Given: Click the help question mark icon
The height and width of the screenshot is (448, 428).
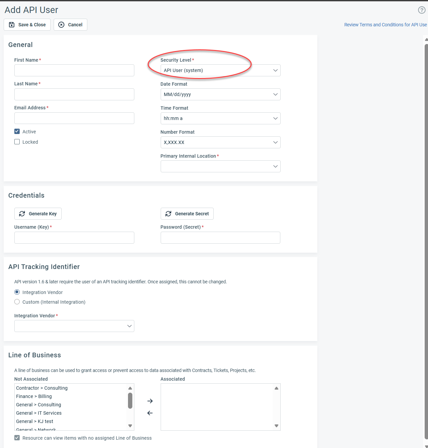Looking at the screenshot, I should tap(422, 10).
